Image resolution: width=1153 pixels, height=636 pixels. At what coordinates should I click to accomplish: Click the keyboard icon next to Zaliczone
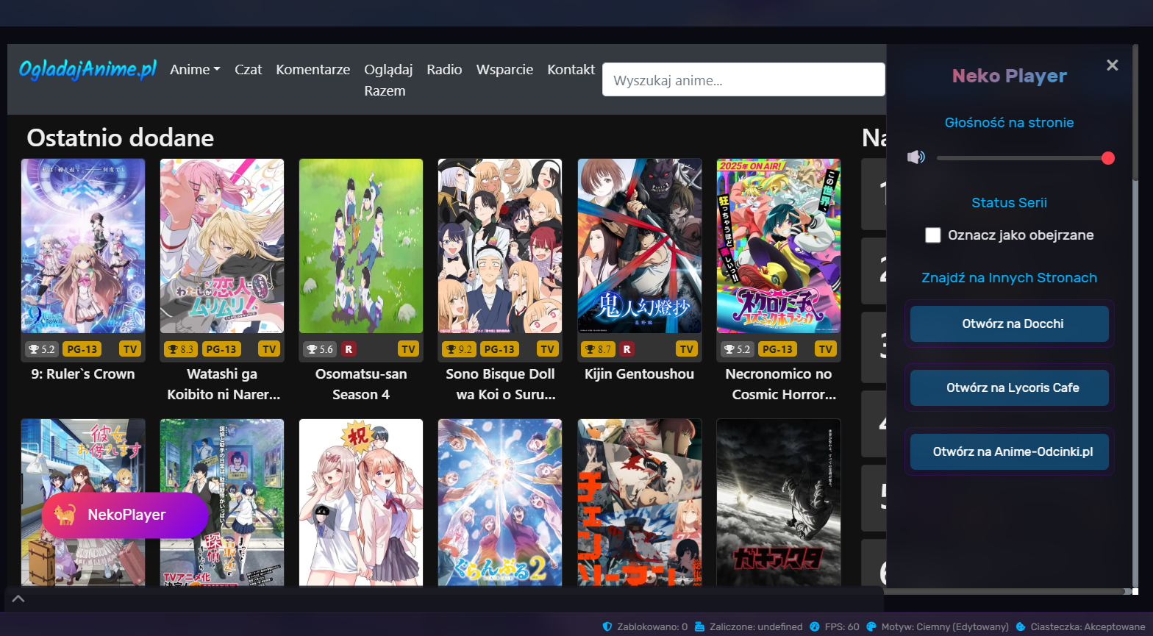pos(699,626)
